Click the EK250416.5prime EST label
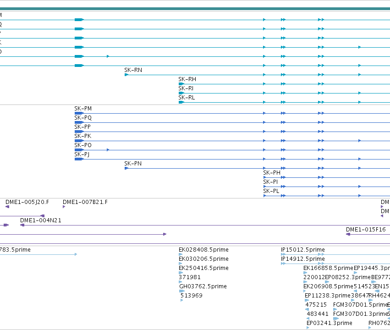This screenshot has height=330, width=390. pos(203,268)
